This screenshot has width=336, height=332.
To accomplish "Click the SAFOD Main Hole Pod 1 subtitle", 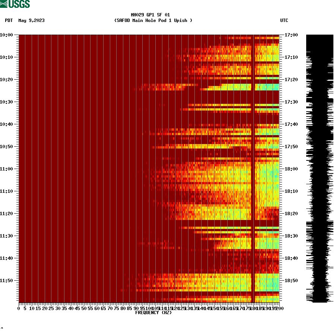I will (153, 21).
